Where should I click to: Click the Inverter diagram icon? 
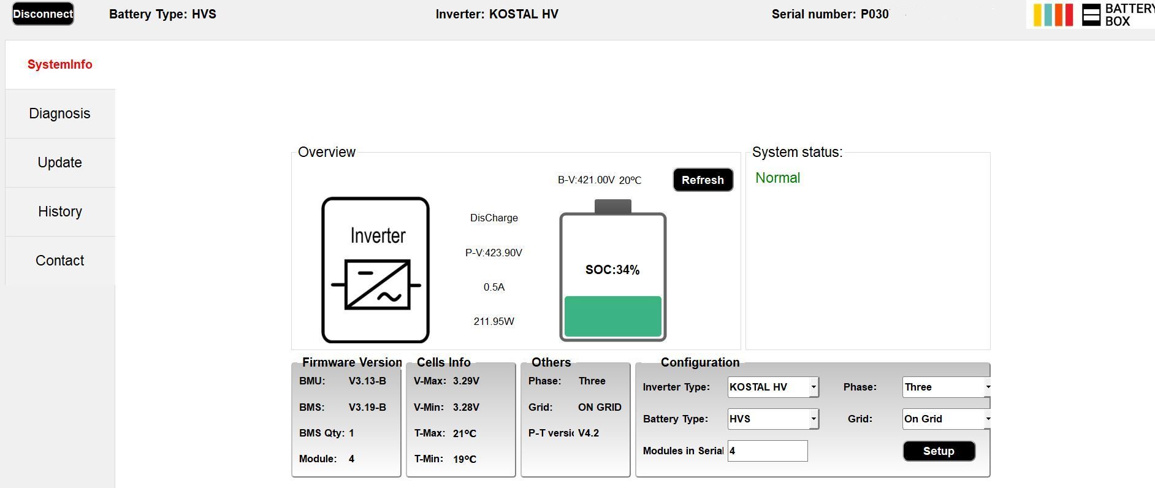(375, 270)
